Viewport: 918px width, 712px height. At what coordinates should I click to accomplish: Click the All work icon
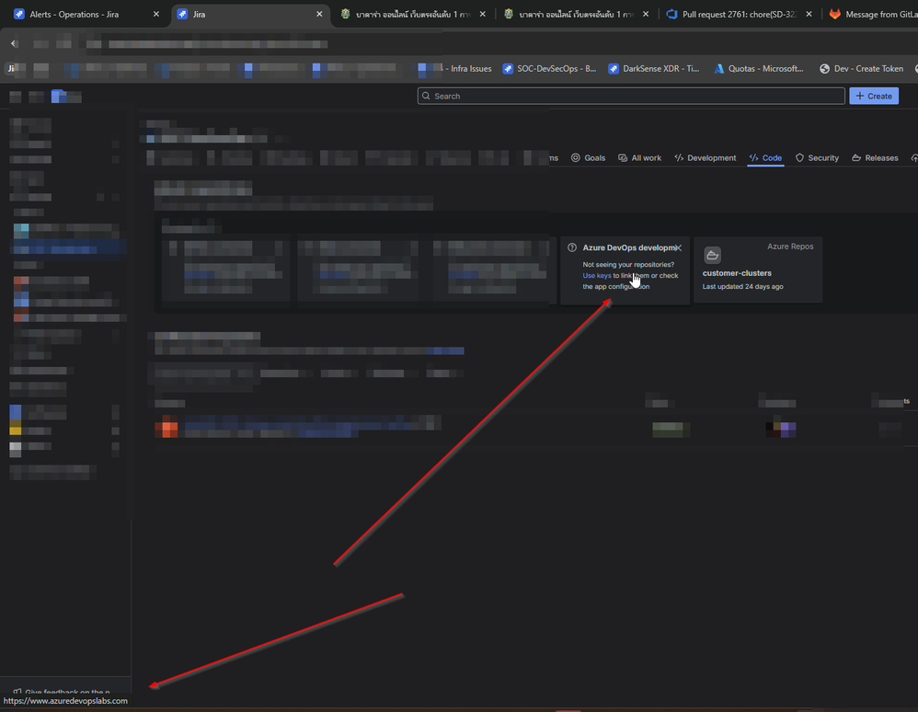(623, 157)
